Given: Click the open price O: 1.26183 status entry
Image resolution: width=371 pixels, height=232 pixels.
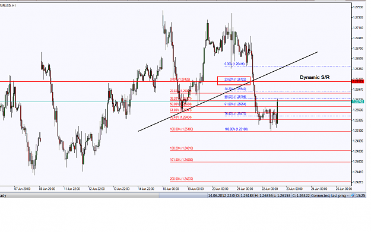Looking at the screenshot, I should (245, 196).
